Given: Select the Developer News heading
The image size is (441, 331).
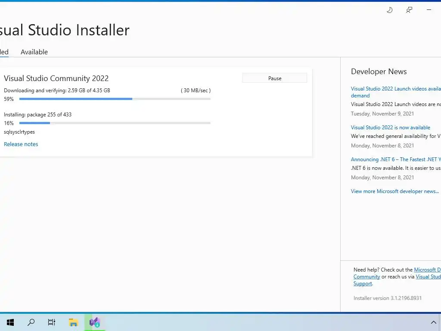Looking at the screenshot, I should click(x=379, y=72).
